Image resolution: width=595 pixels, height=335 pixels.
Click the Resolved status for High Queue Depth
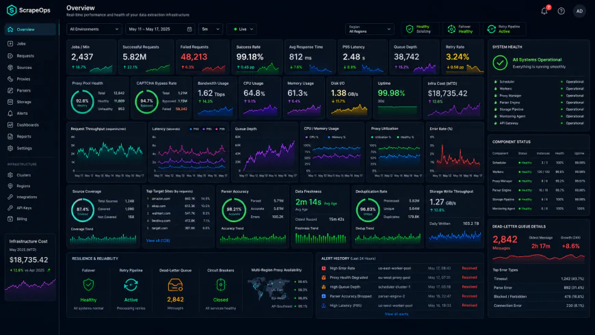click(469, 287)
